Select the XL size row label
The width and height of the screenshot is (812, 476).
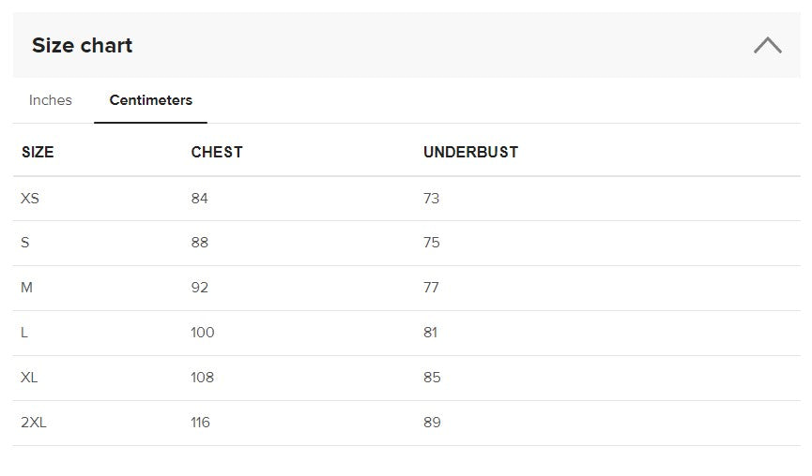pyautogui.click(x=29, y=378)
